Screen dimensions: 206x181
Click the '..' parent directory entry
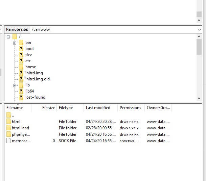pyautogui.click(x=13, y=116)
